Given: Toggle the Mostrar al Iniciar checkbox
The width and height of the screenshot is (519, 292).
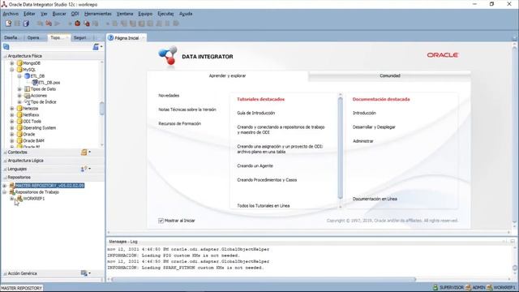Looking at the screenshot, I should (161, 221).
